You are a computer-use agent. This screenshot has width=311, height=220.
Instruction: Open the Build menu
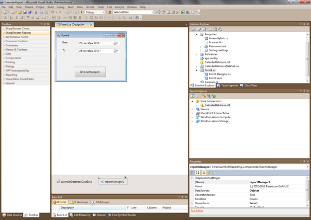point(50,7)
